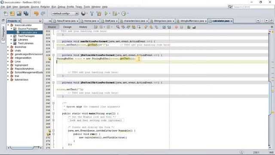The image size is (275, 155).
Task: Collapse the Source Packages node
Action: [12, 29]
